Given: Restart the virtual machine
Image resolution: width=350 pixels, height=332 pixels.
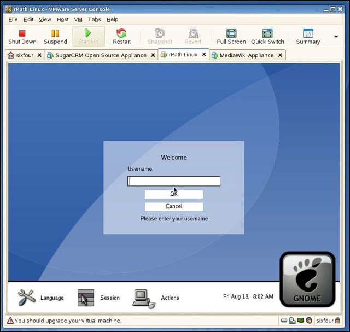Looking at the screenshot, I should point(121,37).
